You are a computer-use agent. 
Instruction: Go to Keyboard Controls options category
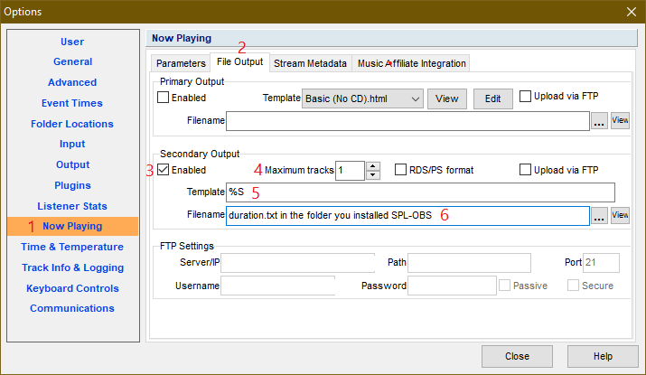click(x=72, y=288)
